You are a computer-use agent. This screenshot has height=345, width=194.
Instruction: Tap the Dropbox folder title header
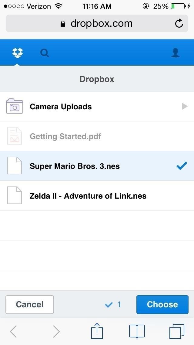[x=97, y=79]
